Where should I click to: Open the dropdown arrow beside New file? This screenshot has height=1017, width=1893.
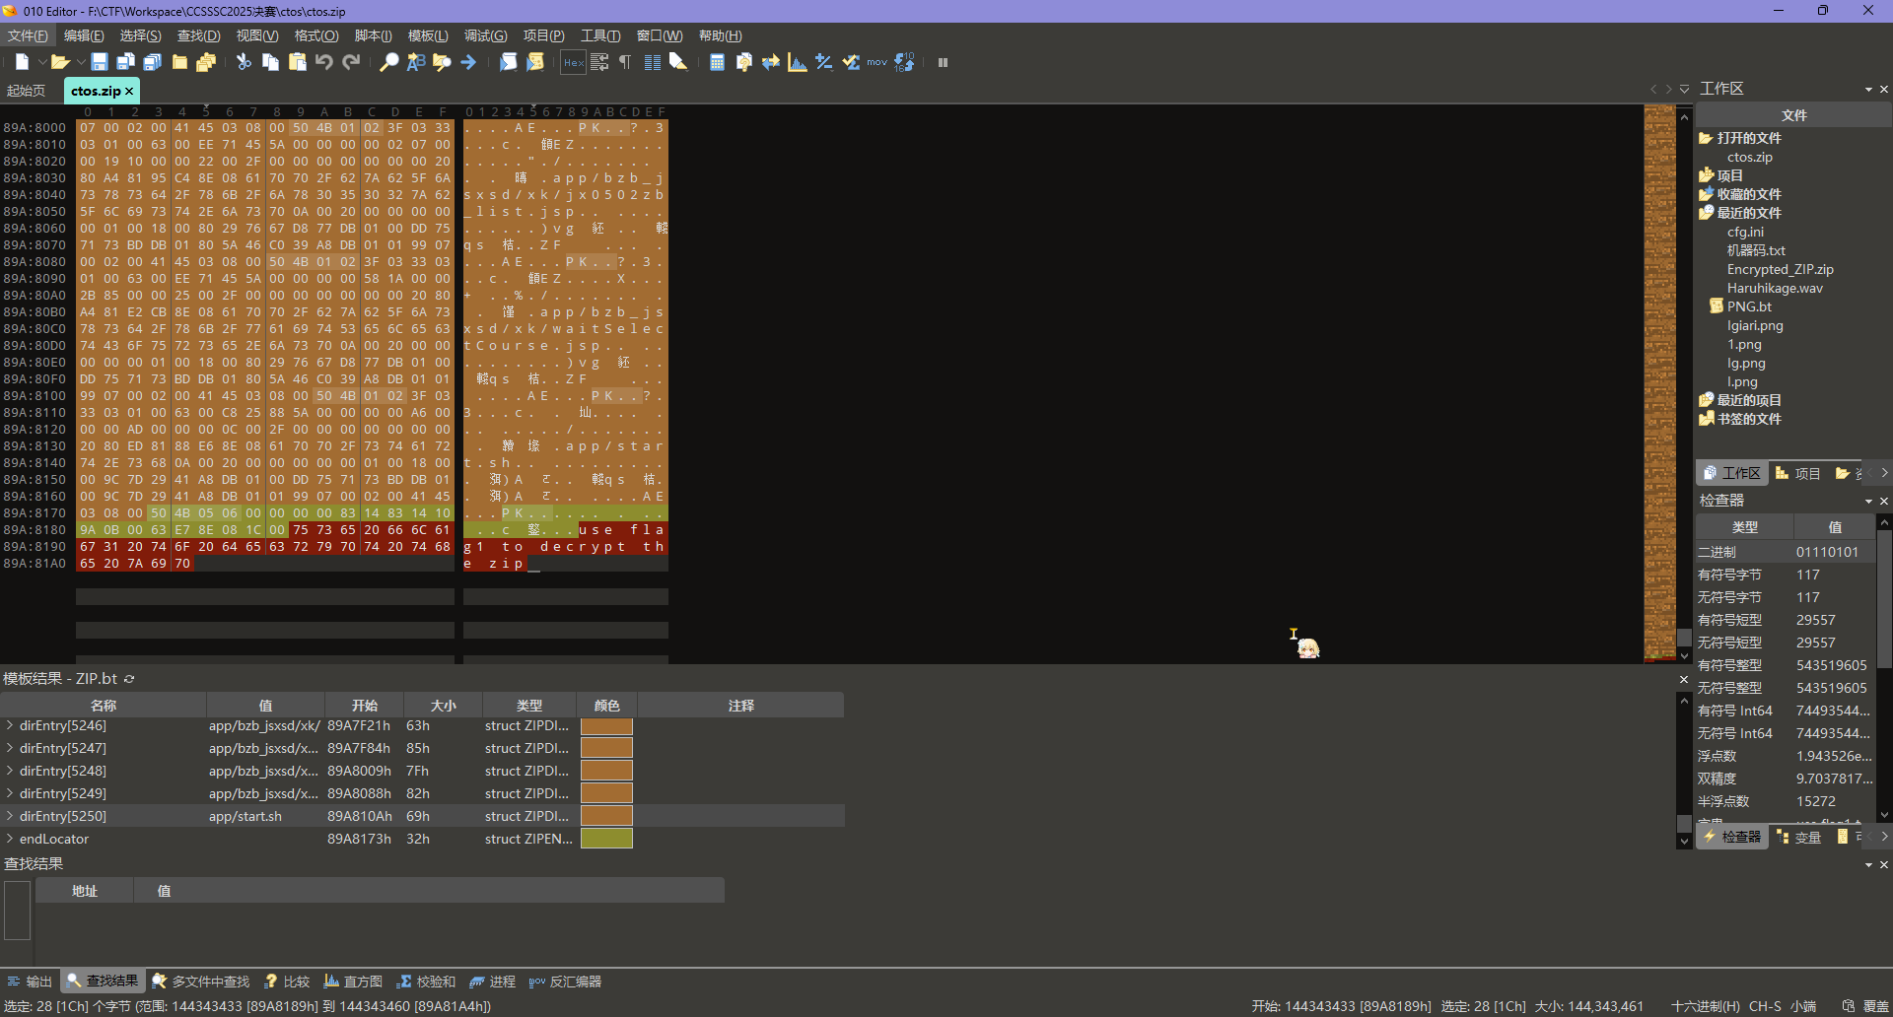coord(42,62)
